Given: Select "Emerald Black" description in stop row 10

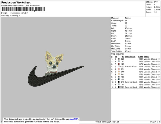Looking at the screenshot, I should 131,82.
